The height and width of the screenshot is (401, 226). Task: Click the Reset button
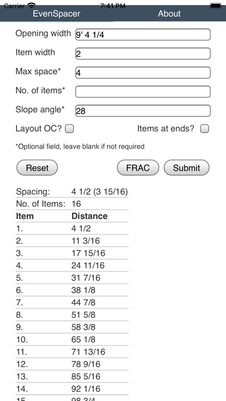point(37,168)
